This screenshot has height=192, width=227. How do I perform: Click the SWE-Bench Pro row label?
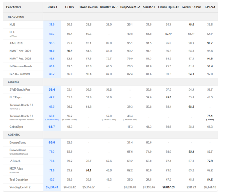pos(20,89)
